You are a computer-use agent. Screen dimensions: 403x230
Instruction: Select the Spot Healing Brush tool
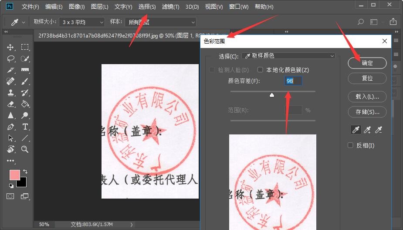point(10,81)
